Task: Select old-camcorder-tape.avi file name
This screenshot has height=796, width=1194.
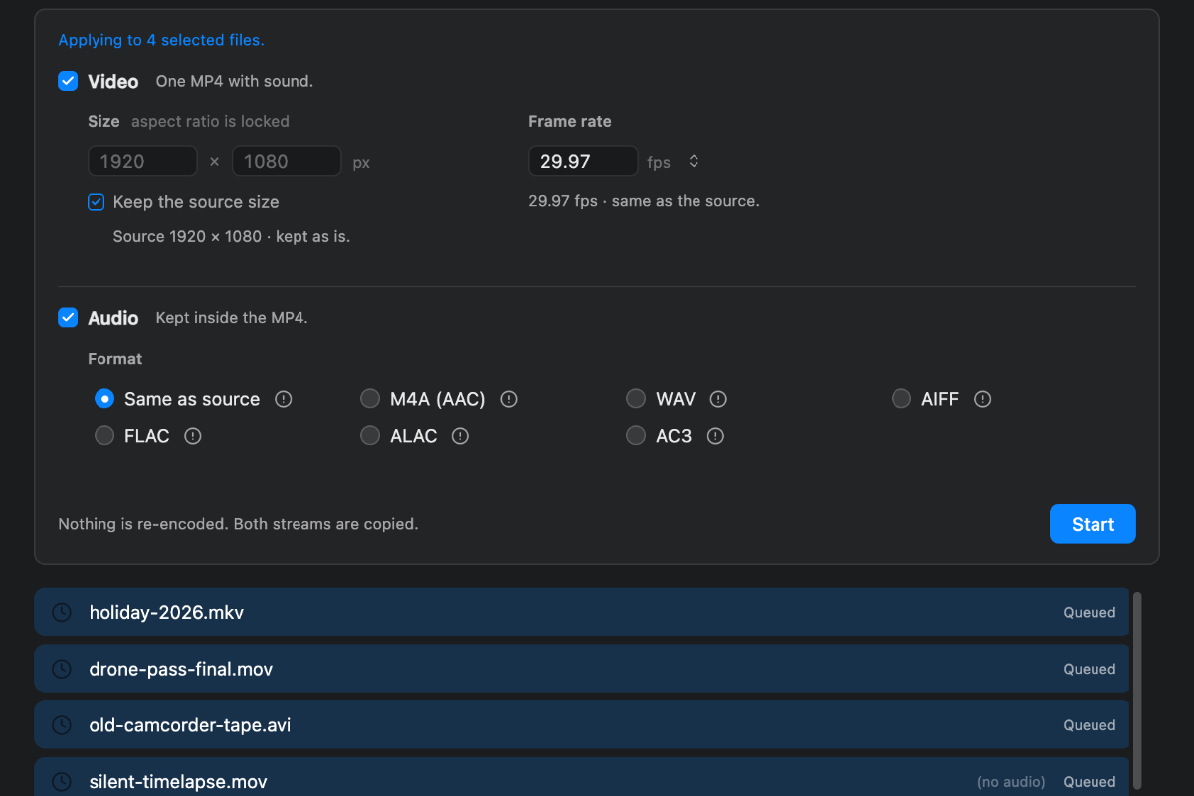Action: click(x=190, y=725)
